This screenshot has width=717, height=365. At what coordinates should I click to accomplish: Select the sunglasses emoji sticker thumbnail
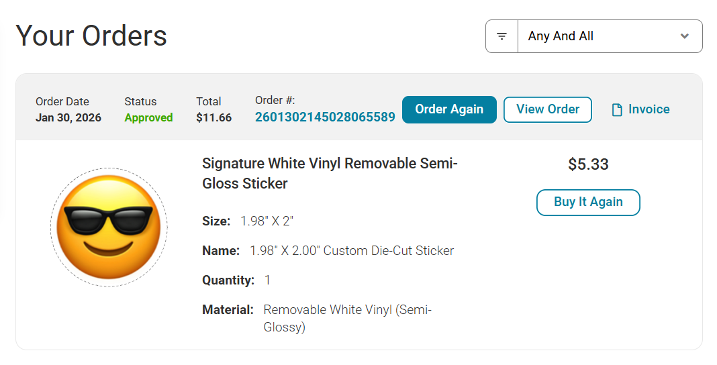[x=109, y=227]
